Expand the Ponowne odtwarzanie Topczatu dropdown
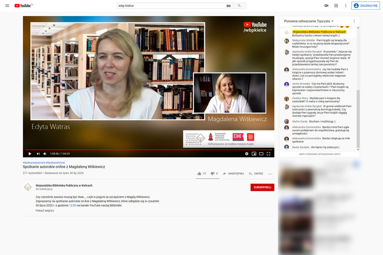The image size is (383, 255). pyautogui.click(x=309, y=21)
